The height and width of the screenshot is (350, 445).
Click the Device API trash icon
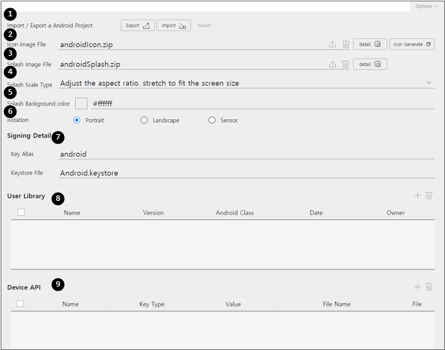(429, 287)
